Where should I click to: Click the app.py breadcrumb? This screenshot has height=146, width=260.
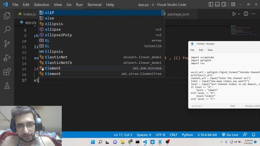[28, 22]
